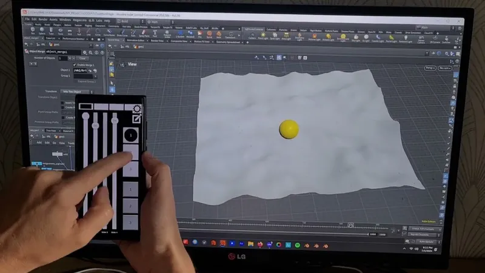The image size is (485, 273).
Task: Select the Metaball shelf tool
Action: (x=190, y=35)
